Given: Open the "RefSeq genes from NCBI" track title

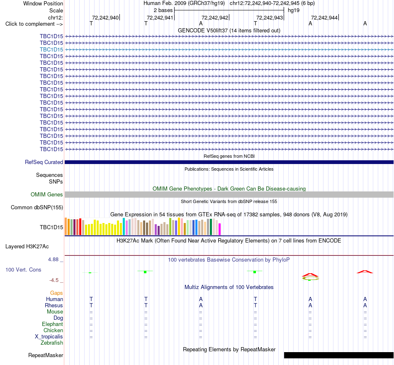Looking at the screenshot, I should coord(229,156).
